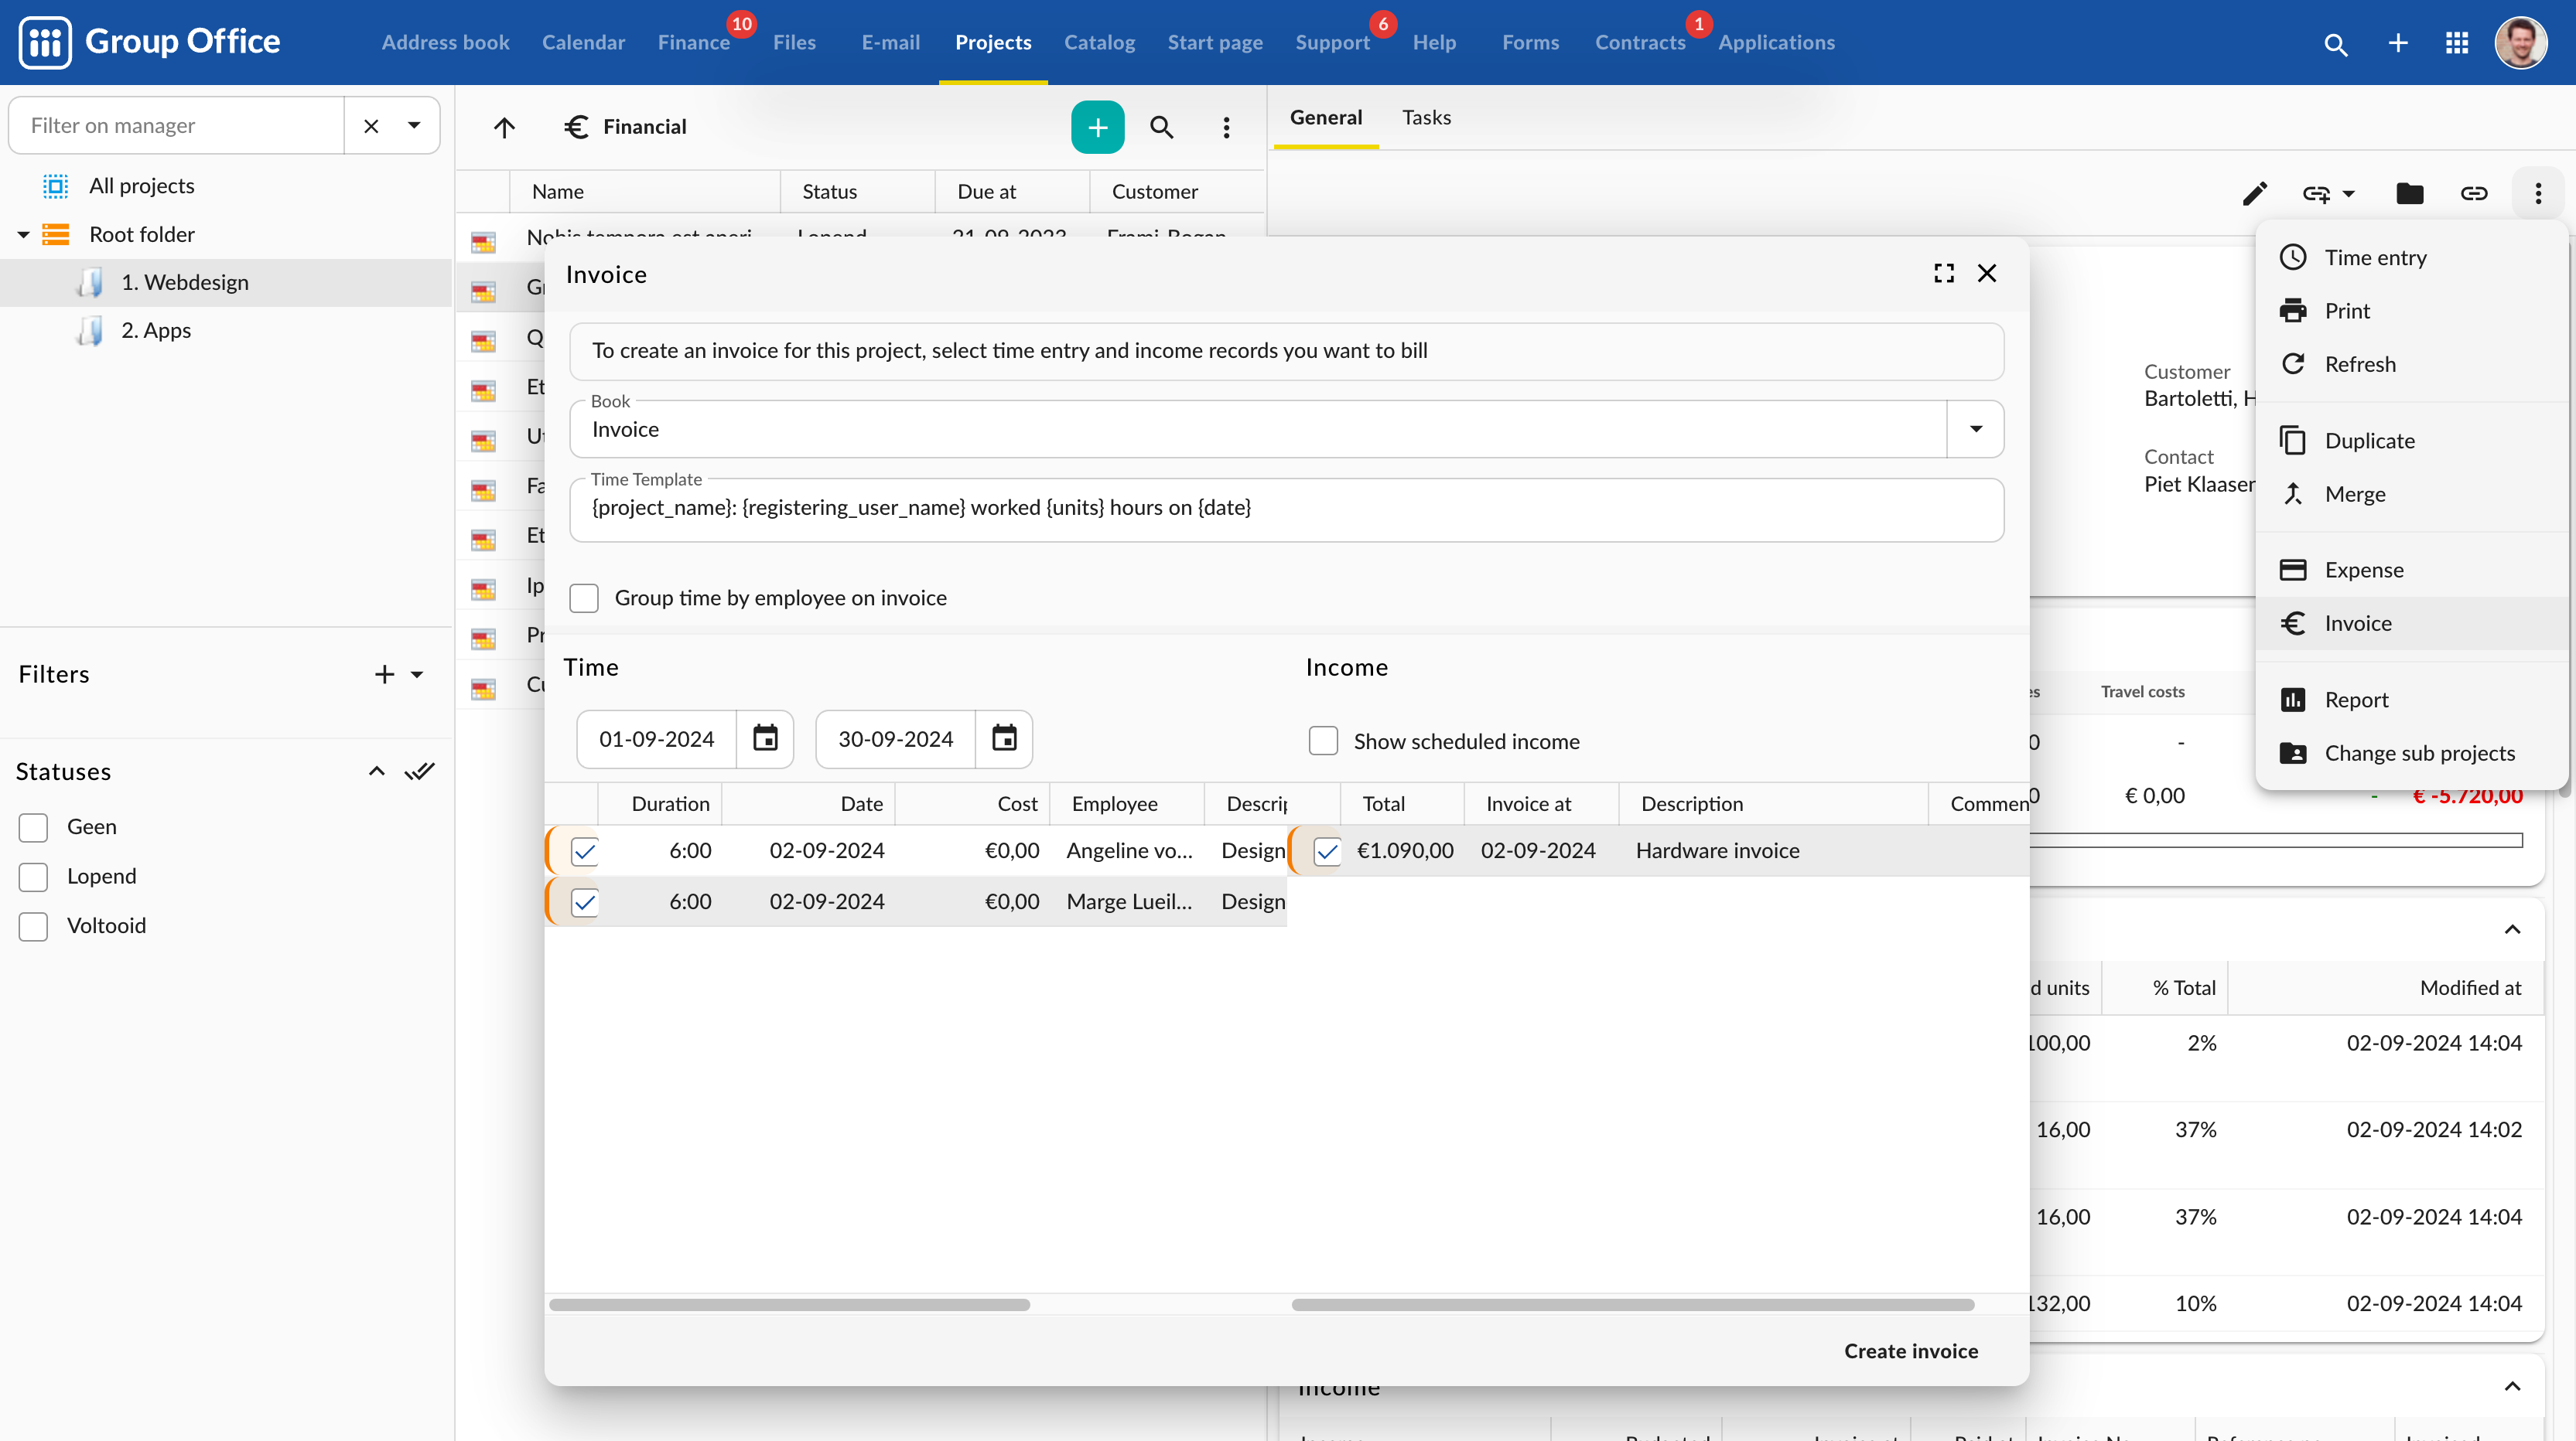Screen dimensions: 2576x1441
Task: Click the Expense icon in dropdown menu
Action: point(2293,569)
